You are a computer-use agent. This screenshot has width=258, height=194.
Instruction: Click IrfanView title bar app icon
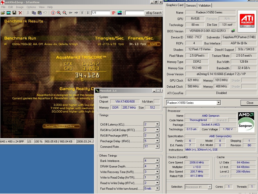pos(2,2)
